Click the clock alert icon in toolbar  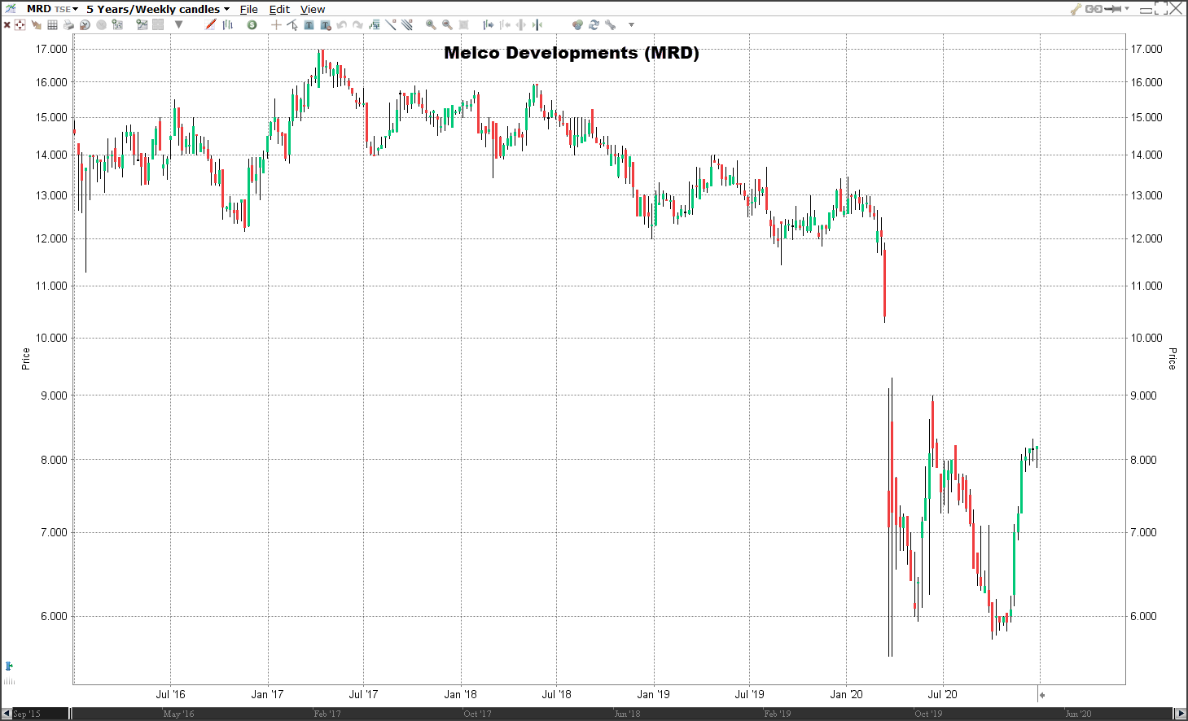85,24
